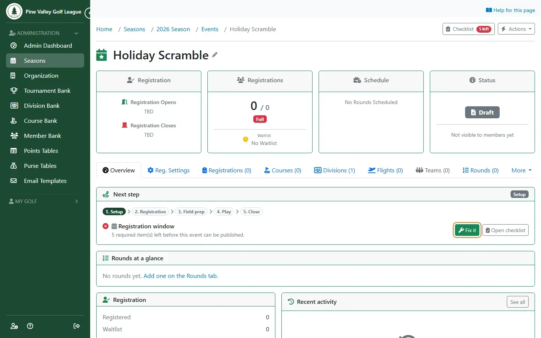
Task: Switch to the Courses (0) tab
Action: [283, 170]
